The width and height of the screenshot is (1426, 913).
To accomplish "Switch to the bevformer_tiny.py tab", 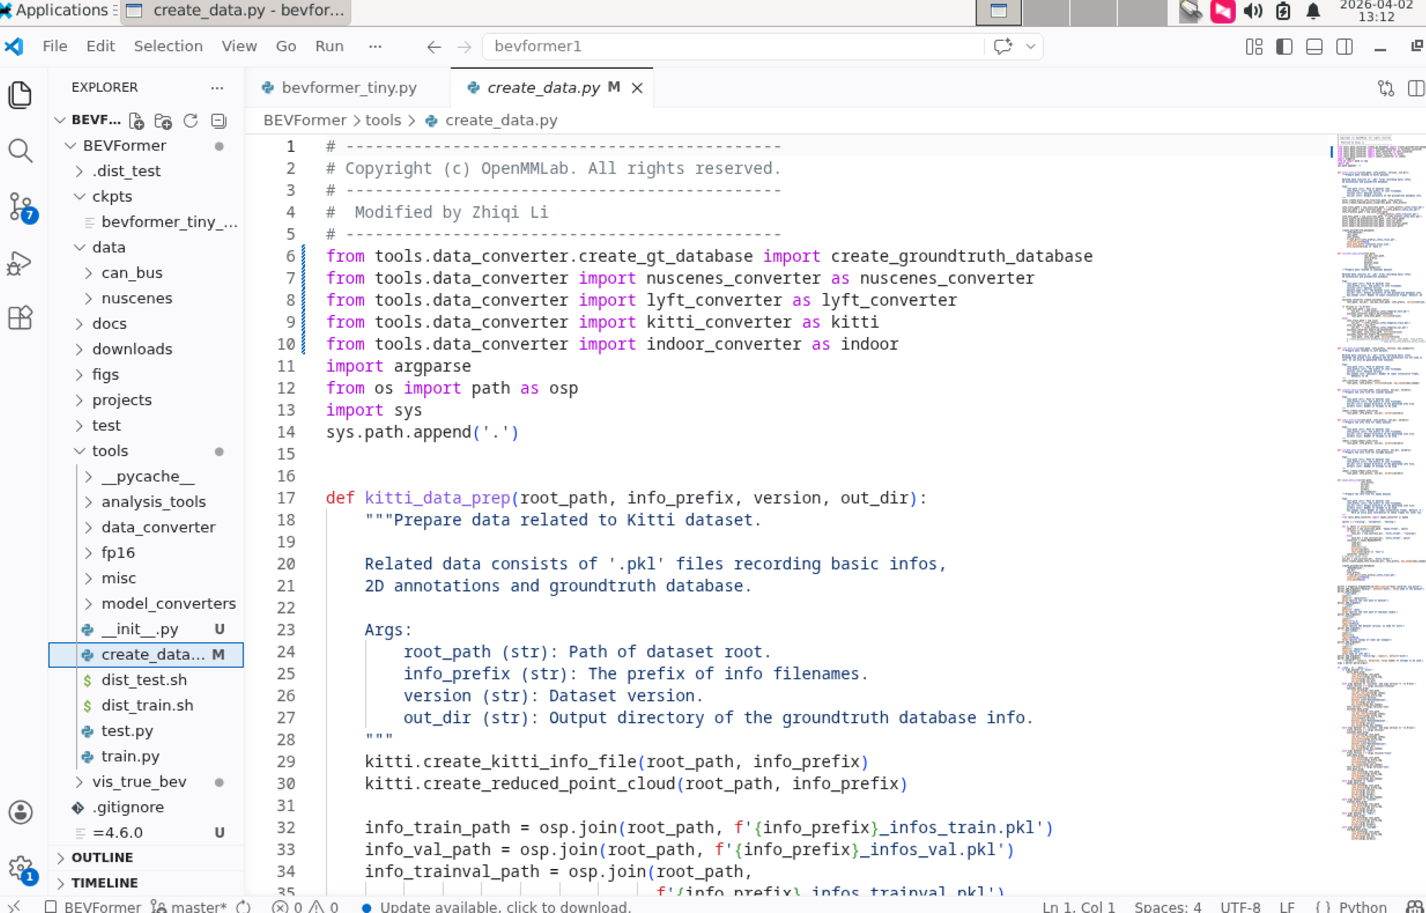I will pyautogui.click(x=349, y=88).
